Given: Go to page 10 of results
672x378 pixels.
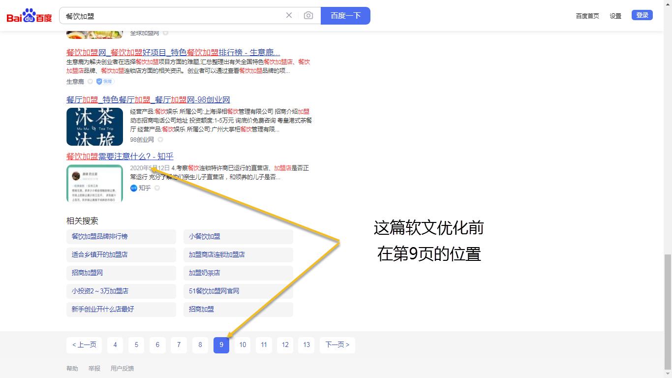Looking at the screenshot, I should (x=243, y=345).
